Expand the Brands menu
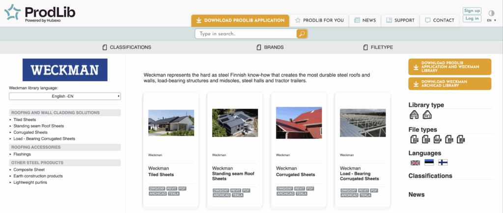The height and width of the screenshot is (213, 503). (270, 47)
